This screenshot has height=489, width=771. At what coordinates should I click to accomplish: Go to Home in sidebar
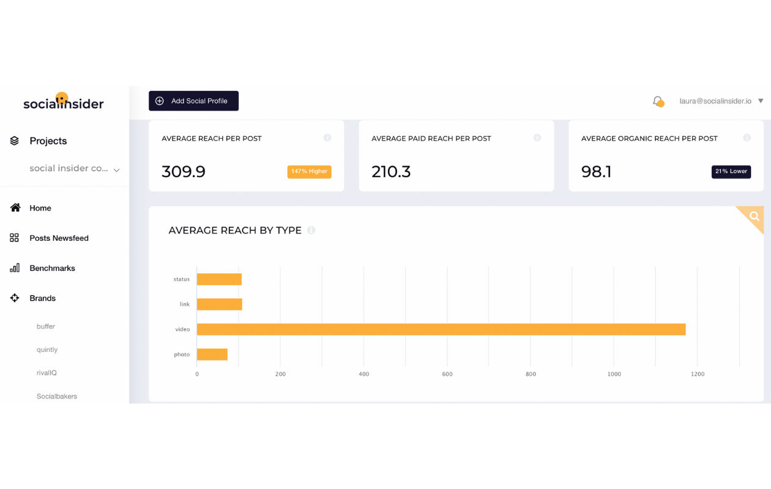click(40, 208)
